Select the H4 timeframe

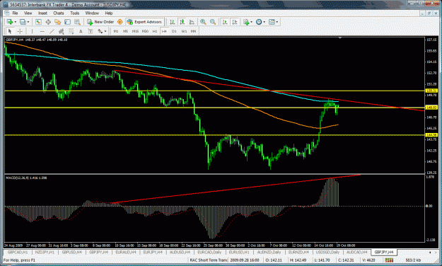[164, 31]
